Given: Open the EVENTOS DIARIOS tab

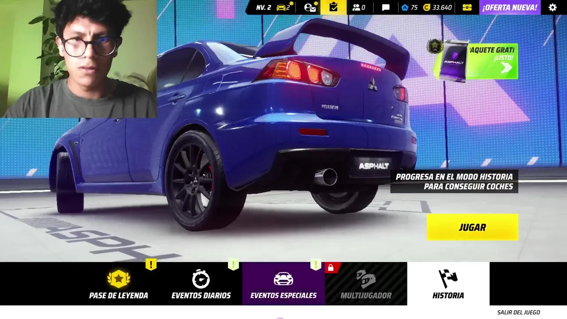Looking at the screenshot, I should tap(201, 284).
